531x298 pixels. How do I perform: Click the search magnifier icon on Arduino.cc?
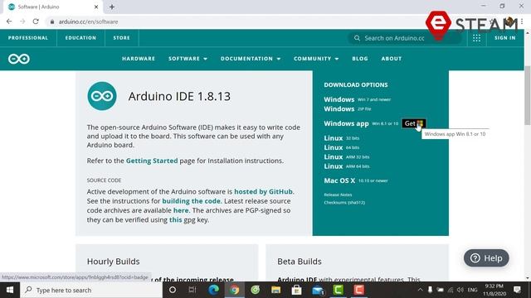(357, 38)
